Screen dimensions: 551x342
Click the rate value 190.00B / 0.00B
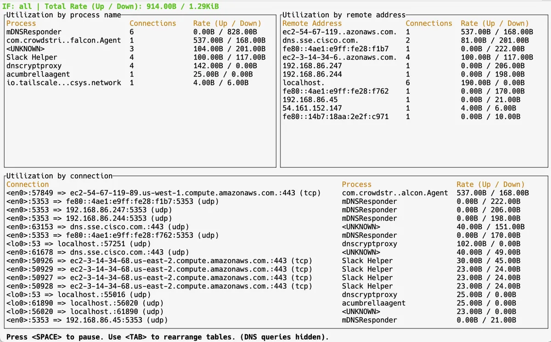(492, 83)
